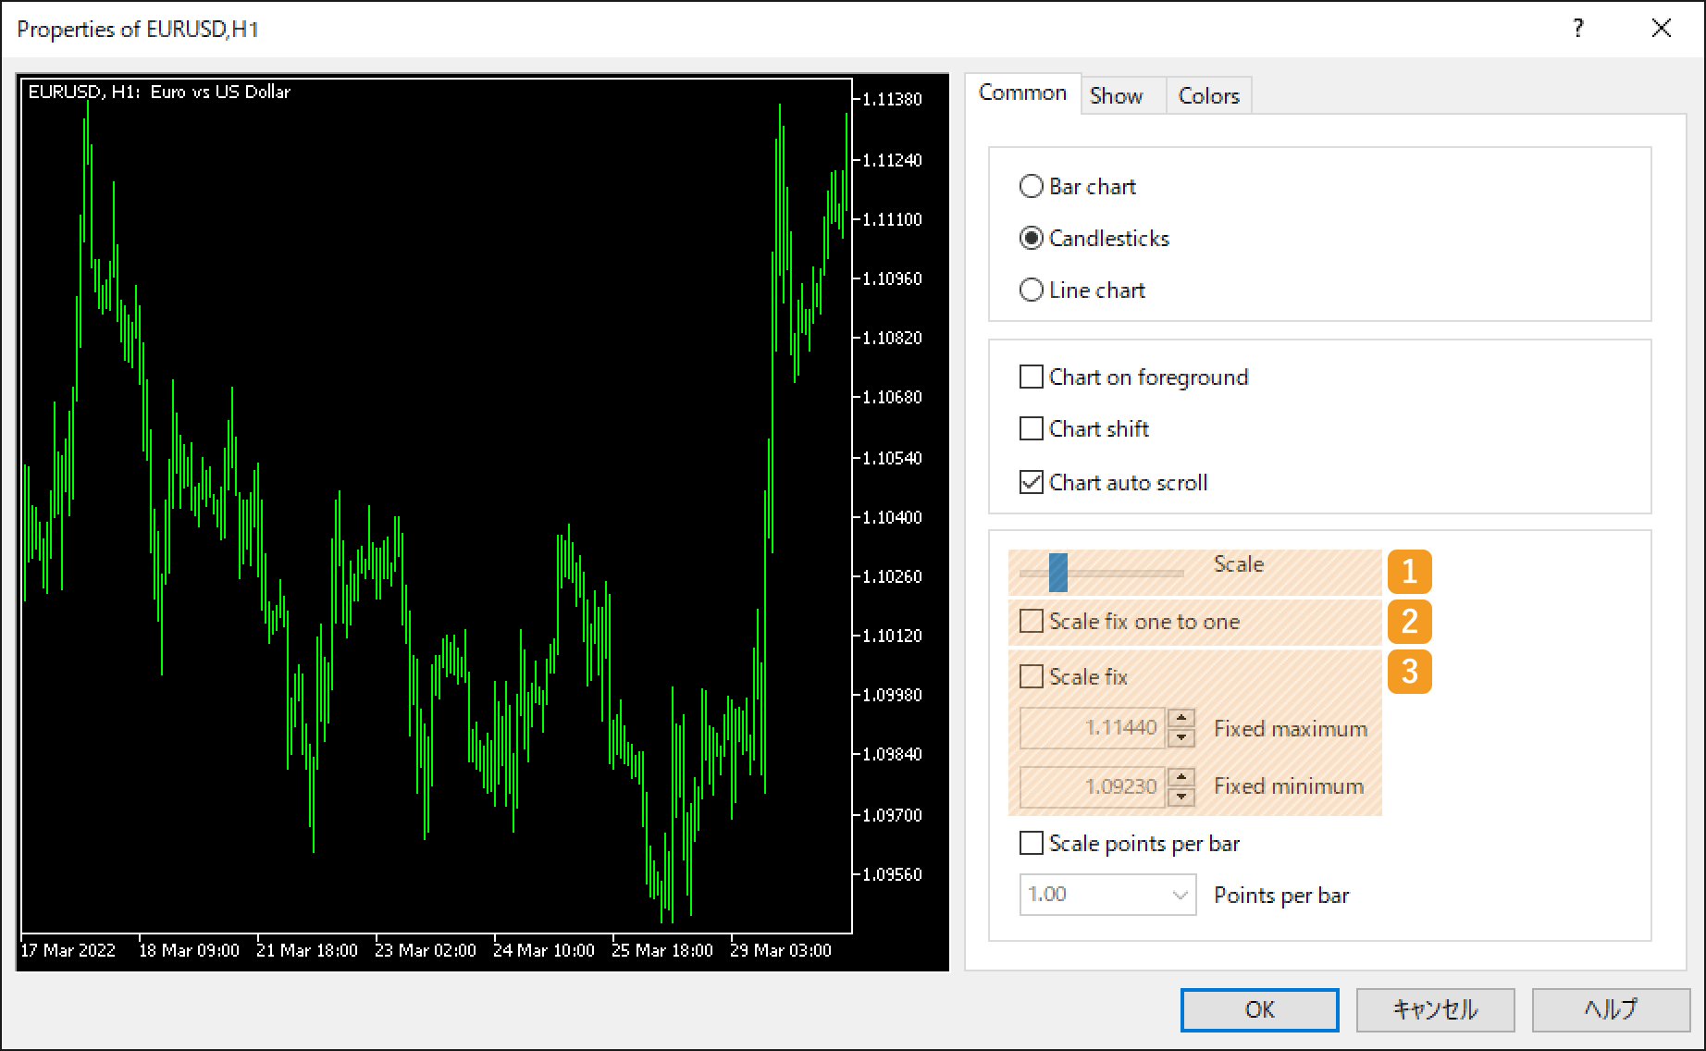Click the orange number 1 marker
Image resolution: width=1706 pixels, height=1051 pixels.
pyautogui.click(x=1409, y=572)
